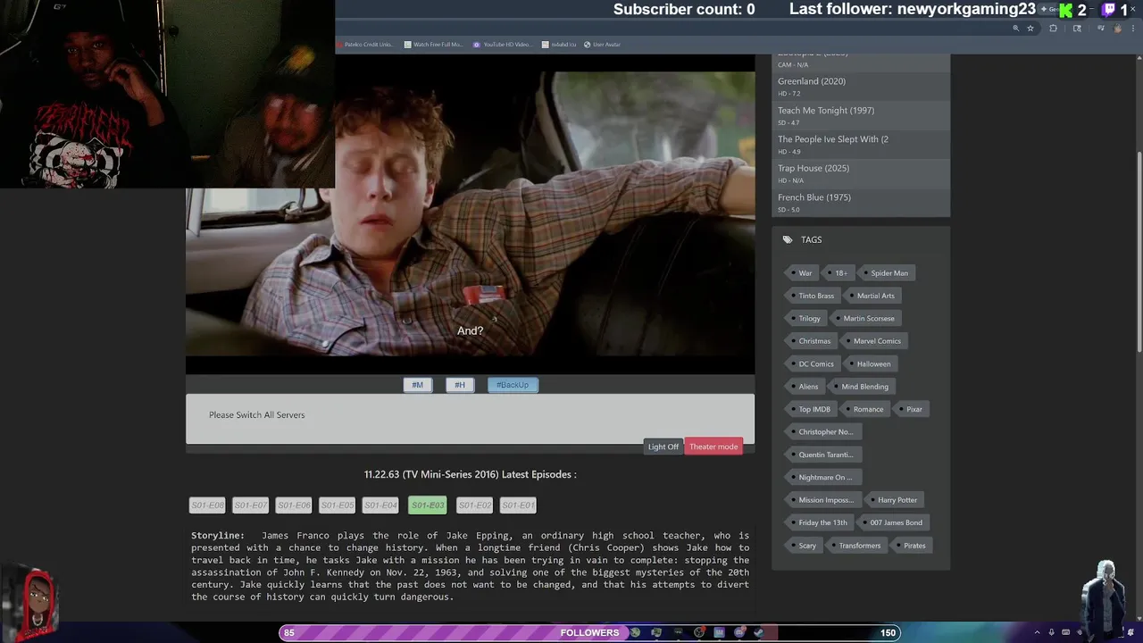
Task: Open Teach Me Tonight (1997) link
Action: (x=826, y=111)
